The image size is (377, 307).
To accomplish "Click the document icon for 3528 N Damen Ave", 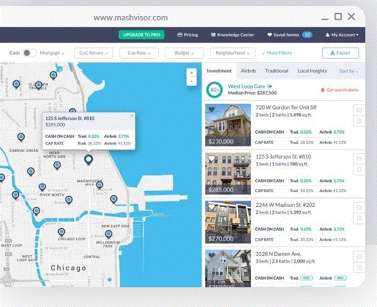I will [359, 267].
